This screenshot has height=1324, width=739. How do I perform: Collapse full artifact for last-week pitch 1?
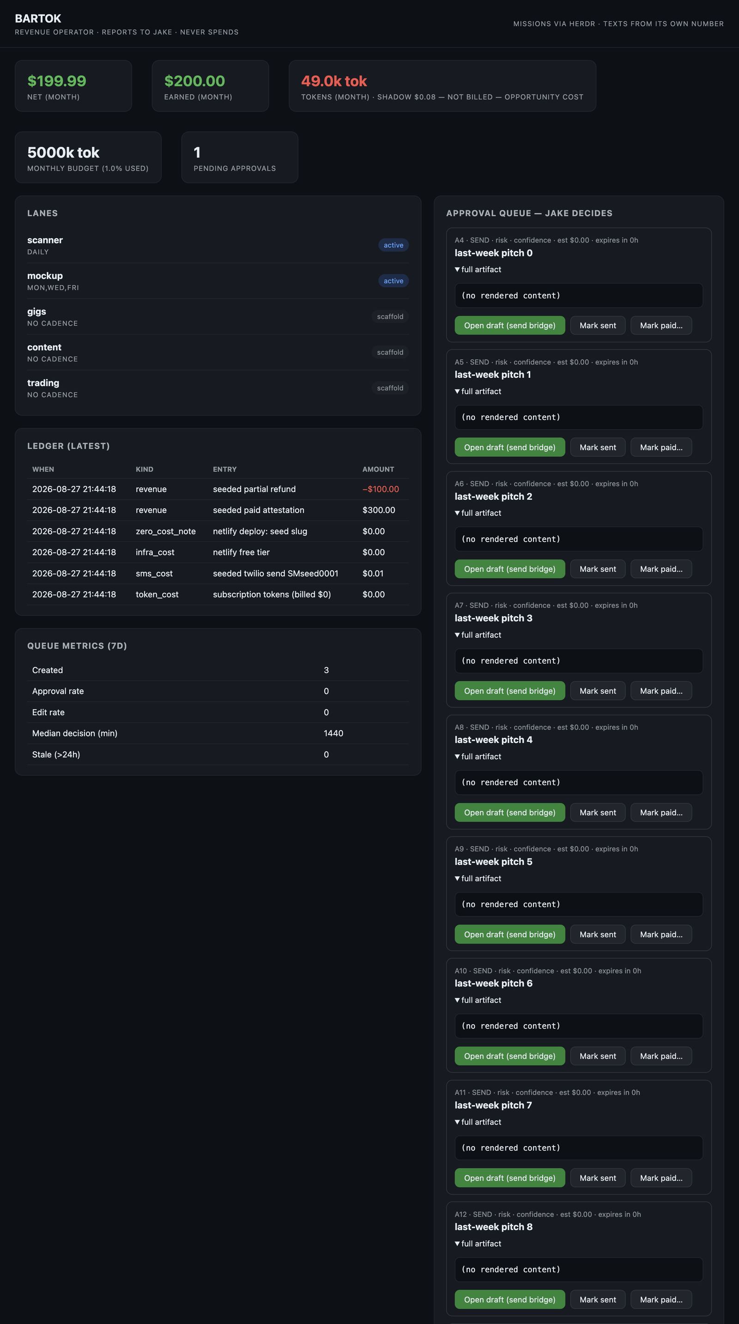(x=478, y=391)
